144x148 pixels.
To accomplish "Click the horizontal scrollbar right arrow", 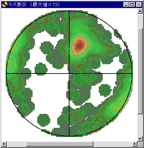I will click(135, 144).
